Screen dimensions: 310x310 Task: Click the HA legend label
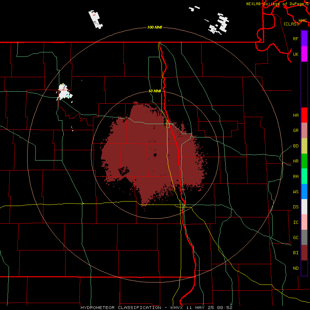(x=296, y=115)
